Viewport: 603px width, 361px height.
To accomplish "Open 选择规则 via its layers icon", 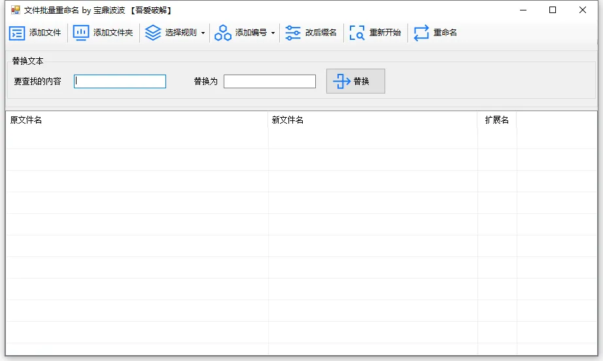I will pyautogui.click(x=152, y=33).
